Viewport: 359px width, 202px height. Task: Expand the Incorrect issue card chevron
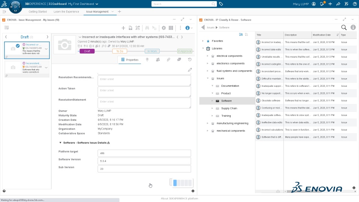click(x=46, y=49)
